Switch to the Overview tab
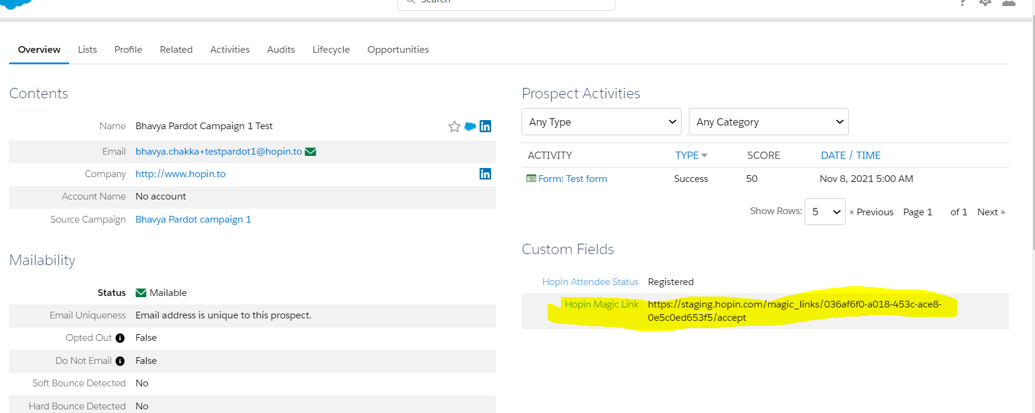 tap(39, 50)
